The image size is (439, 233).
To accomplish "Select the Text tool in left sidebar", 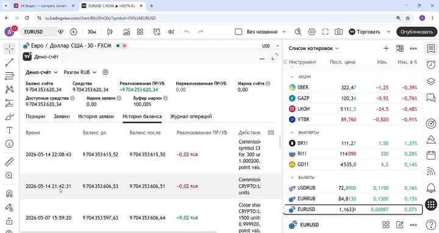I will (9, 130).
